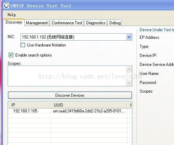Uncheck Enable search options

11,55
